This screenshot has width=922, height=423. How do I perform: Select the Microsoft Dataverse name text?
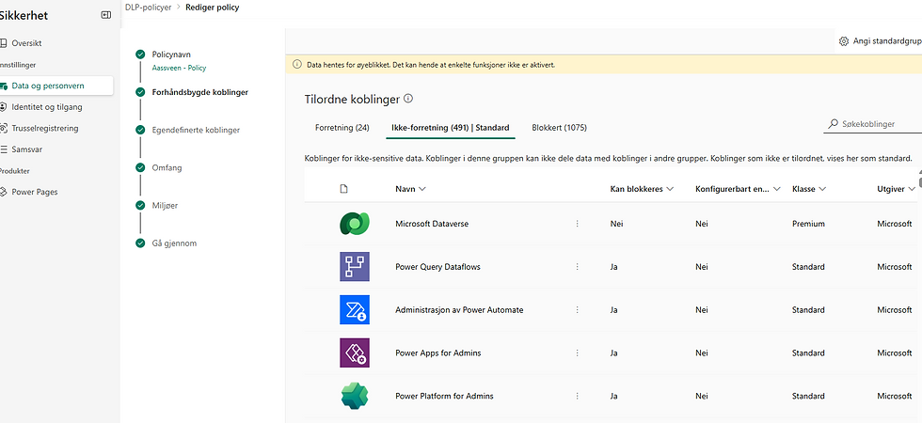(432, 224)
